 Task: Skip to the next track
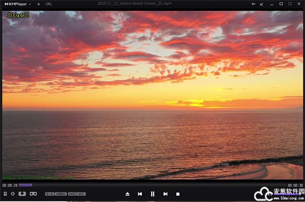(165, 194)
